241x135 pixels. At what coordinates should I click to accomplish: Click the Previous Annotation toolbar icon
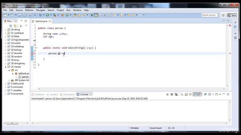[121, 15]
